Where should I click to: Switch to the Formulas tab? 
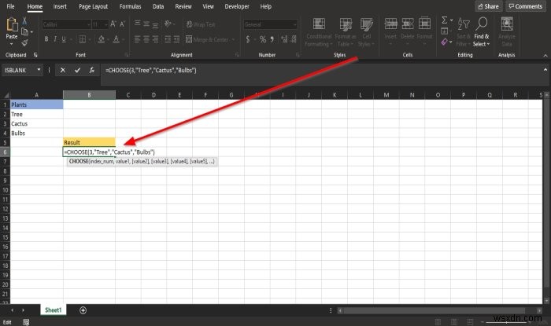(x=131, y=6)
